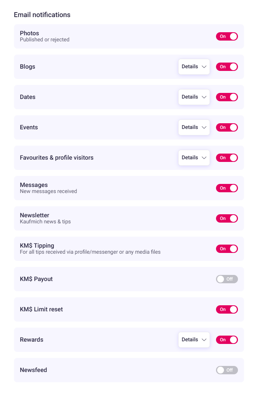This screenshot has height=394, width=258.
Task: Disable Rewards email notifications toggle
Action: tap(227, 340)
